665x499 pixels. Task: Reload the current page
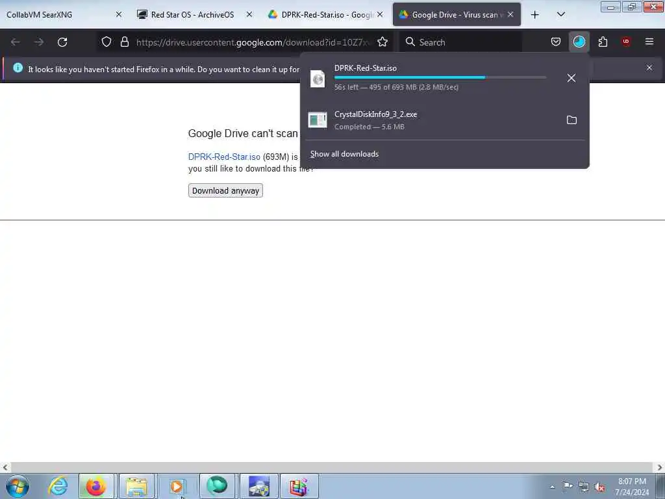62,42
